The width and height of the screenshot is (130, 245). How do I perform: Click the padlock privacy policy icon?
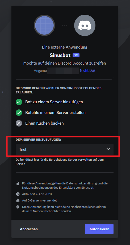[18, 183]
